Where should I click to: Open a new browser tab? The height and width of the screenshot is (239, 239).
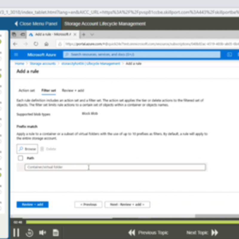tap(84, 34)
